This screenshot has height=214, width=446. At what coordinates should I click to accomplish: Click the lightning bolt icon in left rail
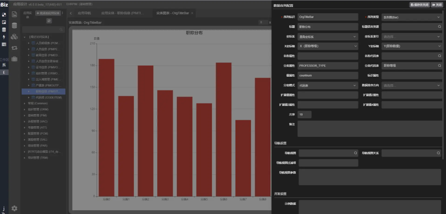click(4, 37)
